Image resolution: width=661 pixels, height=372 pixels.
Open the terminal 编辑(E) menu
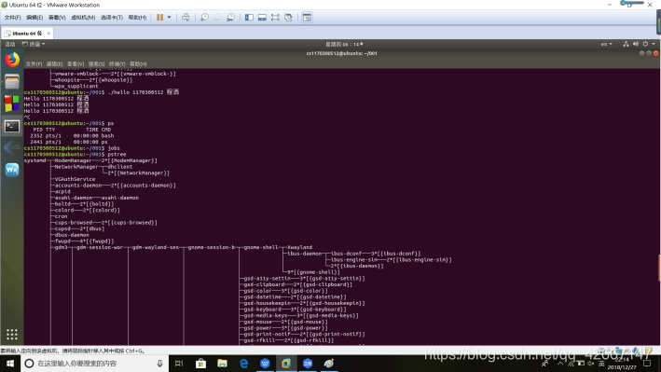[x=54, y=63]
